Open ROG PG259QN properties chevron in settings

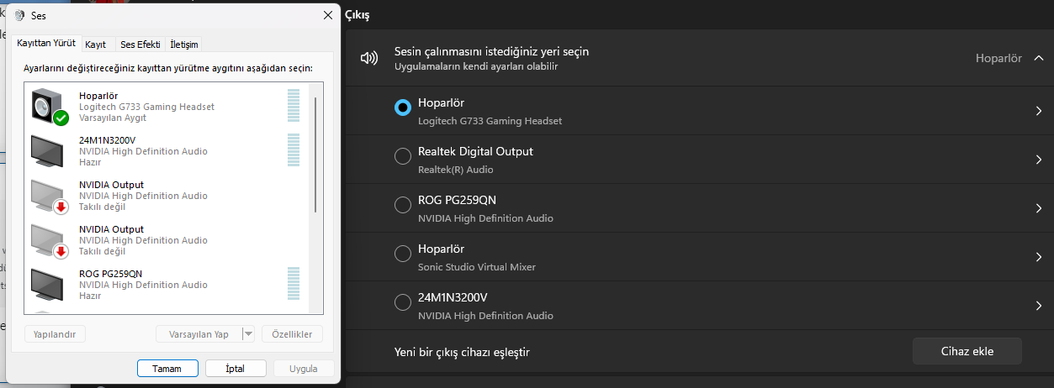(1039, 208)
